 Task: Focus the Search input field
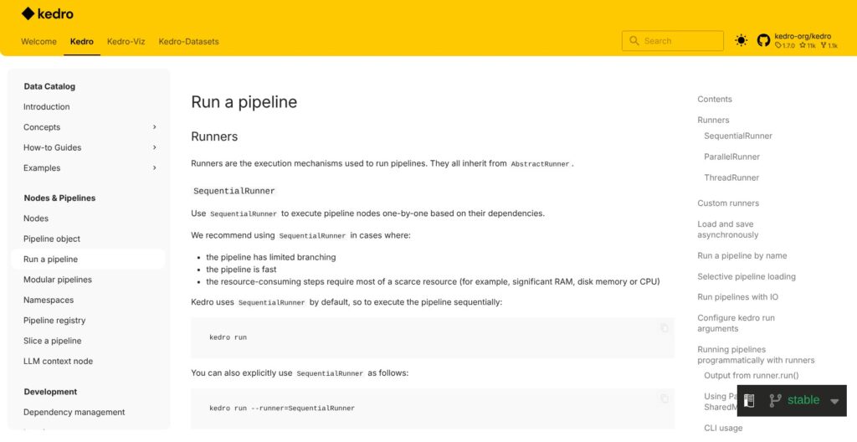[x=673, y=41]
